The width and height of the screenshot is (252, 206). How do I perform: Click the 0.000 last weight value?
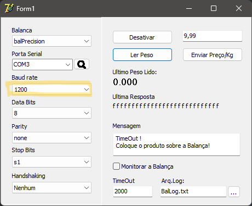point(125,82)
